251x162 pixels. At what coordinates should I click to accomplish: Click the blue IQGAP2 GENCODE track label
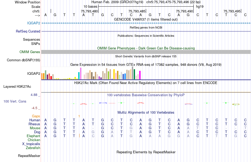point(34,23)
